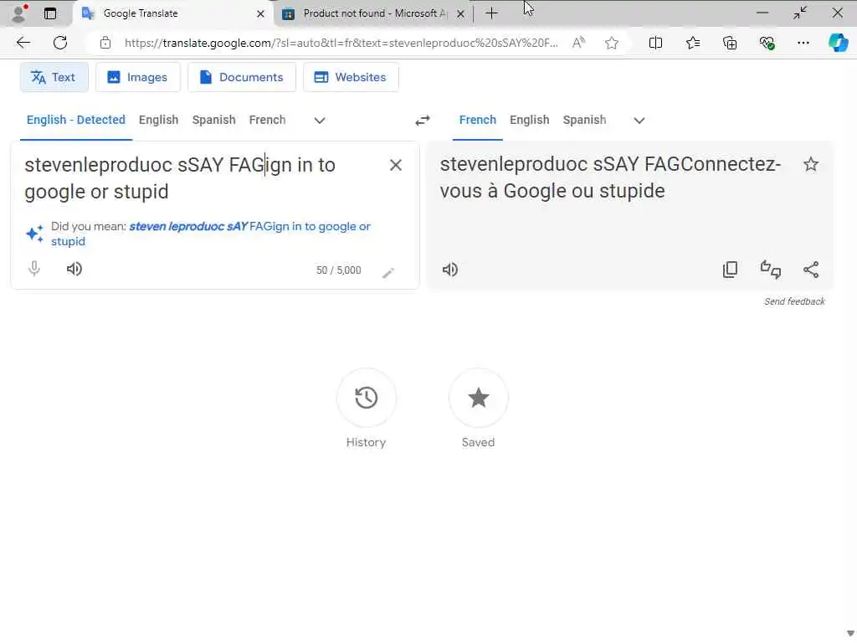This screenshot has width=857, height=643.
Task: Open the Copilot sidebar
Action: [x=839, y=43]
